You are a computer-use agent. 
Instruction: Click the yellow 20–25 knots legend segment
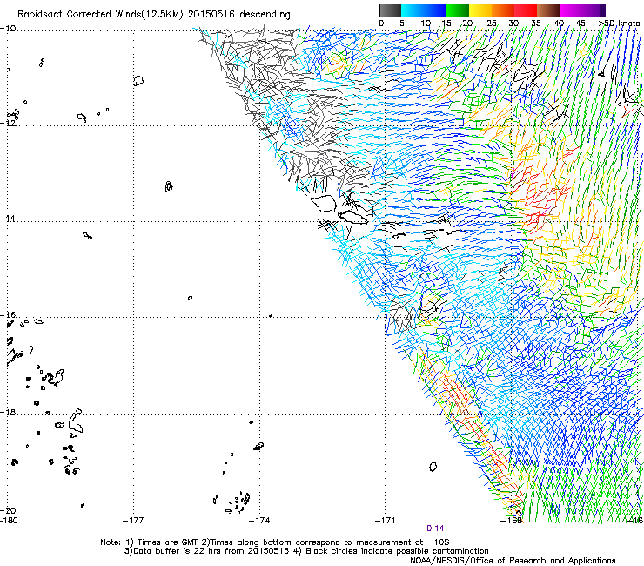click(480, 10)
